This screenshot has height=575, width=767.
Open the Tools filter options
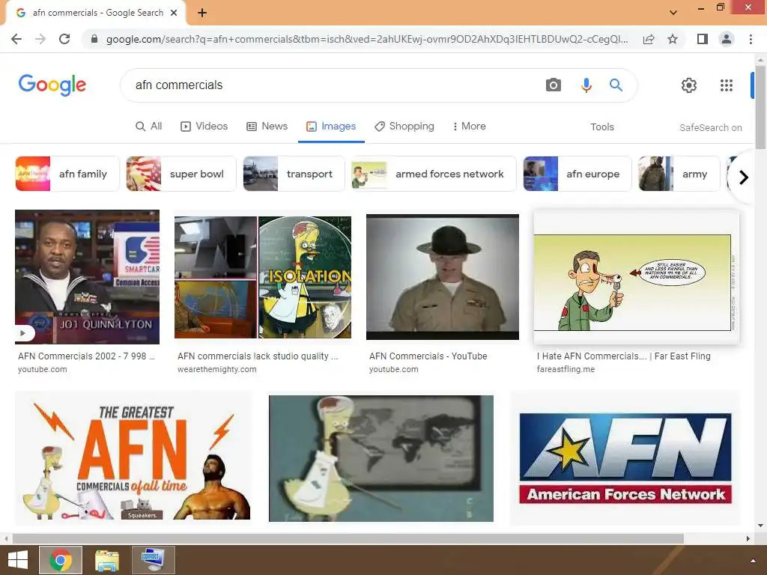[601, 127]
